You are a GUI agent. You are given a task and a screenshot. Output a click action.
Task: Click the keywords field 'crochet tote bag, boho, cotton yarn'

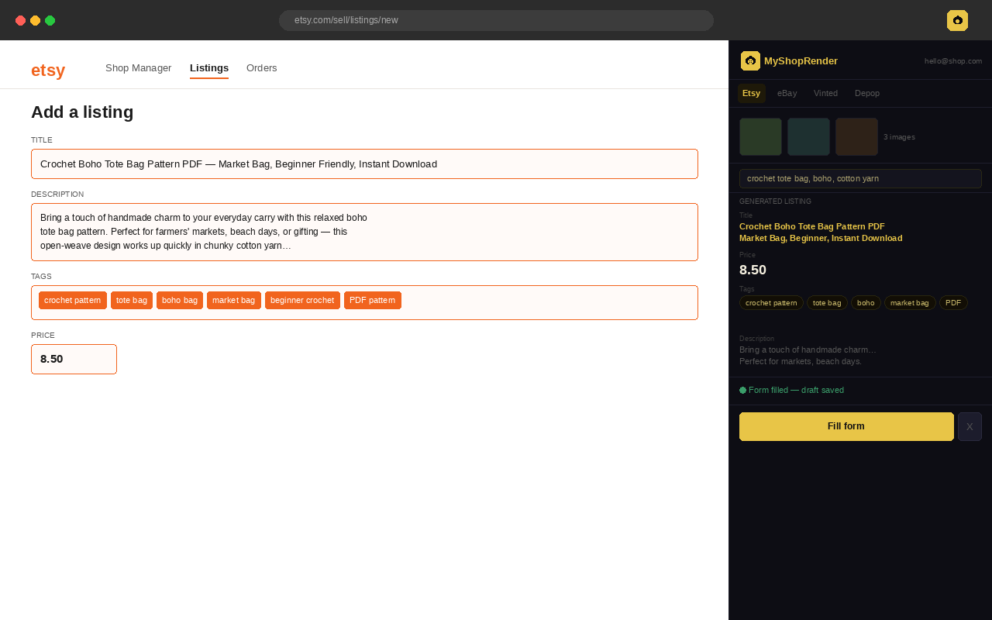[x=860, y=178]
